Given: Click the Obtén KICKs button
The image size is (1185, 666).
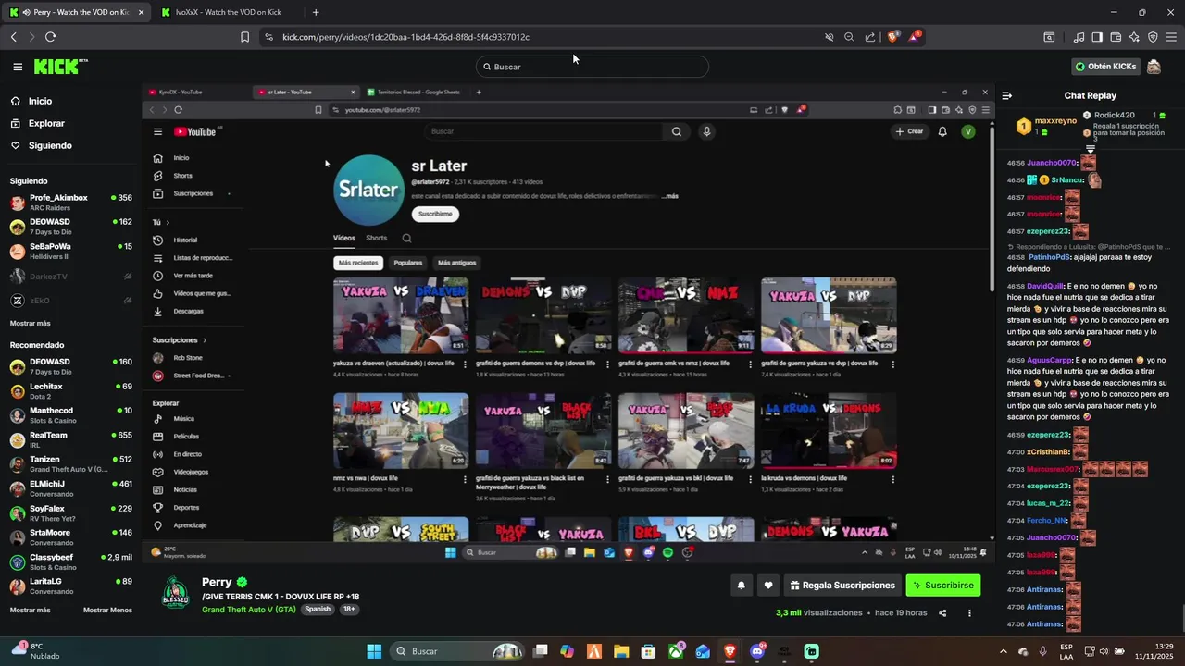Looking at the screenshot, I should pyautogui.click(x=1105, y=67).
